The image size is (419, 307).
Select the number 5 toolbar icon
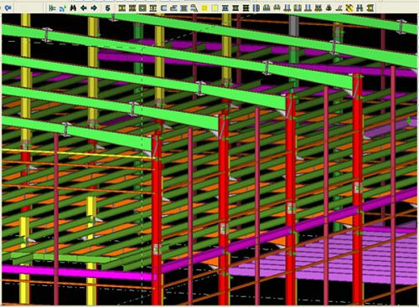(x=107, y=8)
